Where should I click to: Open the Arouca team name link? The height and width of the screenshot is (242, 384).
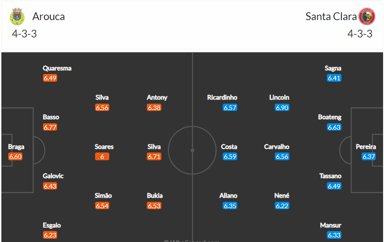48,16
